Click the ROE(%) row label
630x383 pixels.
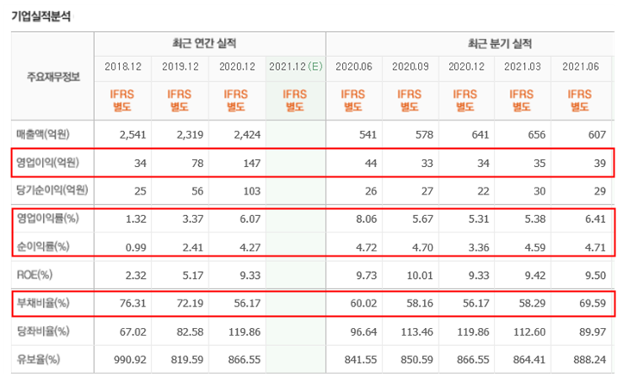tap(34, 275)
